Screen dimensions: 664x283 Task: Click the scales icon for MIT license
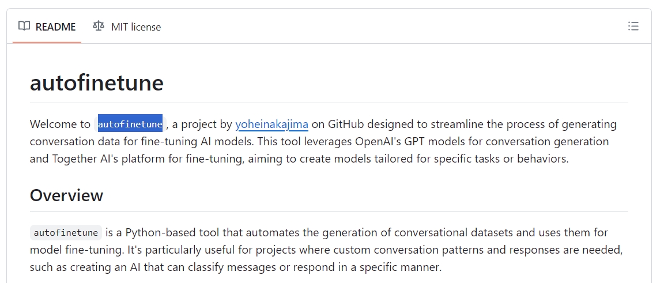point(99,26)
